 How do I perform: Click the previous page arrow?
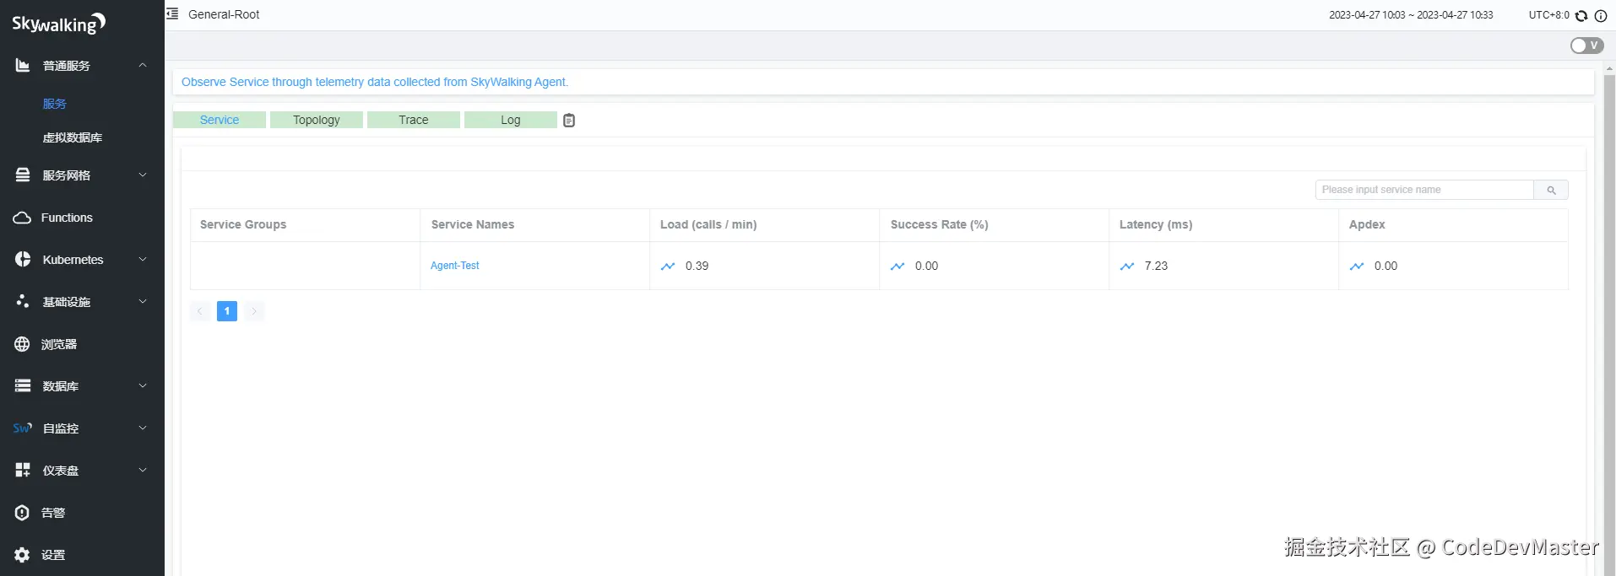[200, 311]
